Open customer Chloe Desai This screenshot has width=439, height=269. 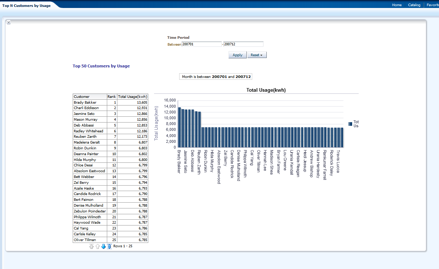83,165
